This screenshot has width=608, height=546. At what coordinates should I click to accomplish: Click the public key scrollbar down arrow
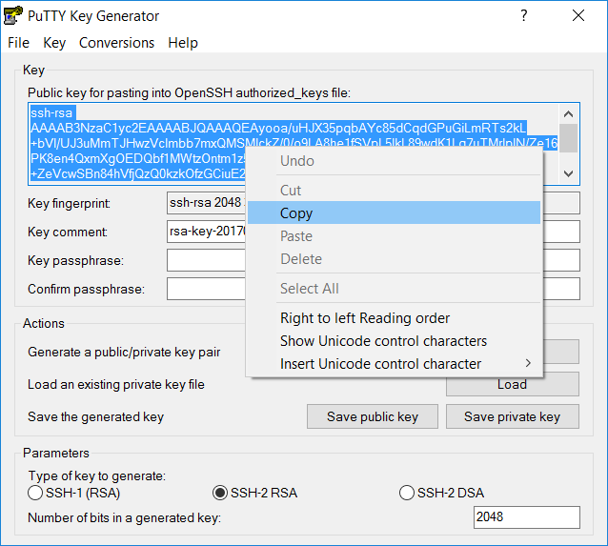click(x=568, y=173)
